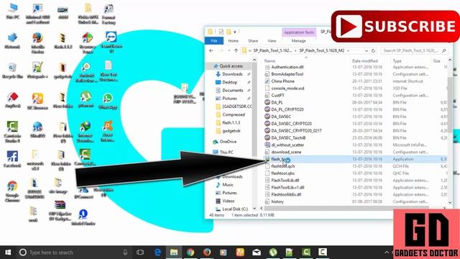
Task: Click the Type here to search box
Action: [x=73, y=253]
